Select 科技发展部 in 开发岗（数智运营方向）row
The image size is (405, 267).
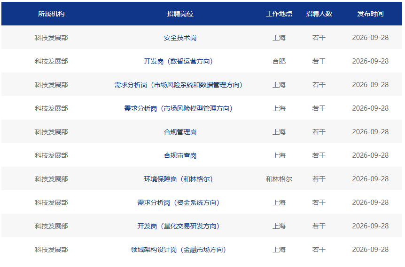point(51,61)
